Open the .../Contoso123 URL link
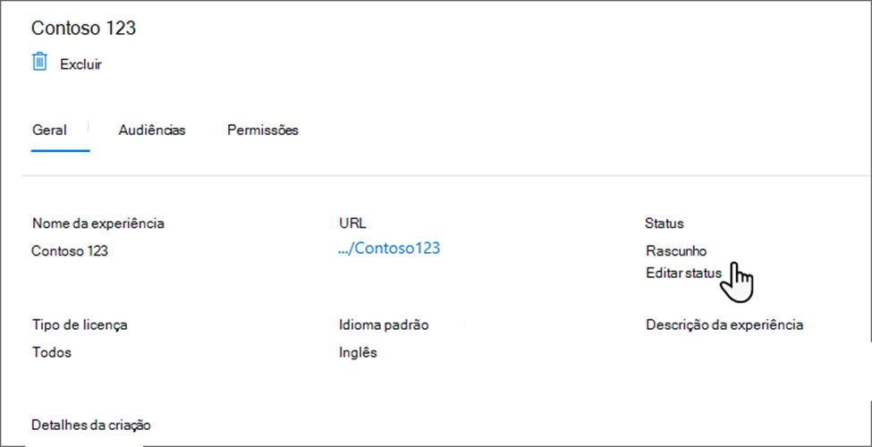The height and width of the screenshot is (447, 872). click(389, 249)
